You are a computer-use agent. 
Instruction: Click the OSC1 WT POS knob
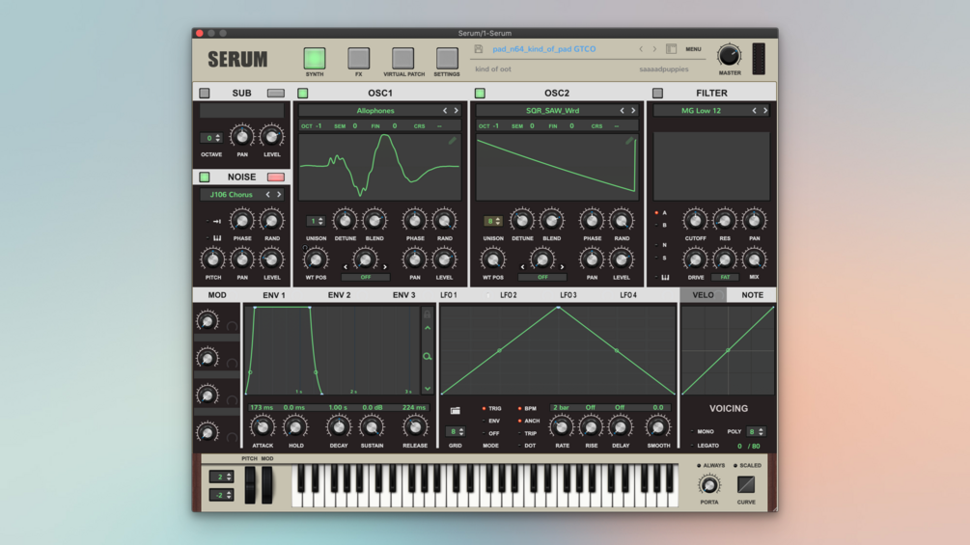tap(316, 259)
